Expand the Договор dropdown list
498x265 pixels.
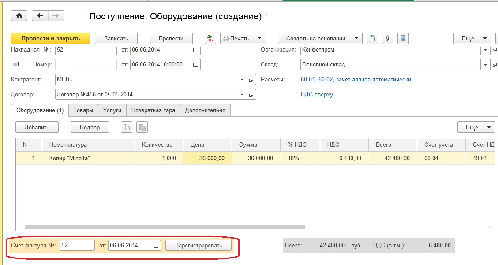tap(242, 95)
